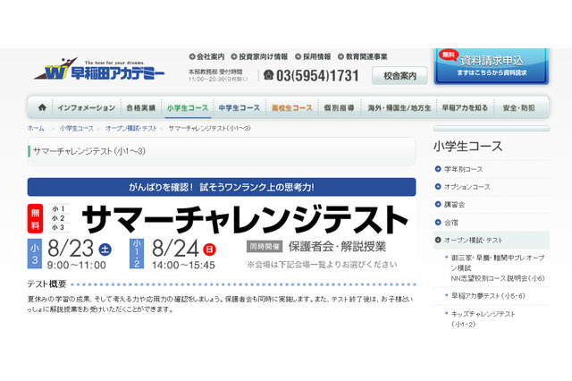Click the 14:00~15:45 time text
The height and width of the screenshot is (381, 572).
point(183,265)
